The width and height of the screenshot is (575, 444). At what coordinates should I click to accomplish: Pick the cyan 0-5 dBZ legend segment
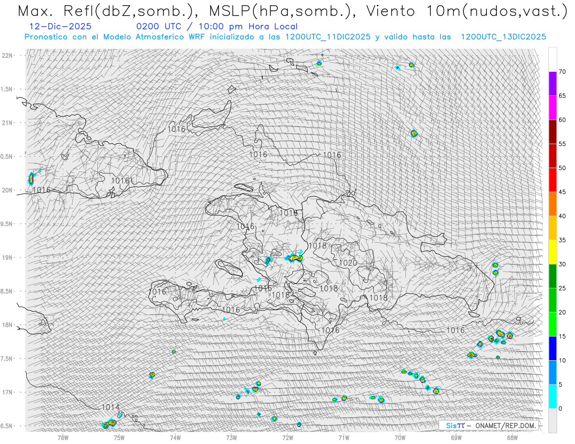pos(552,396)
